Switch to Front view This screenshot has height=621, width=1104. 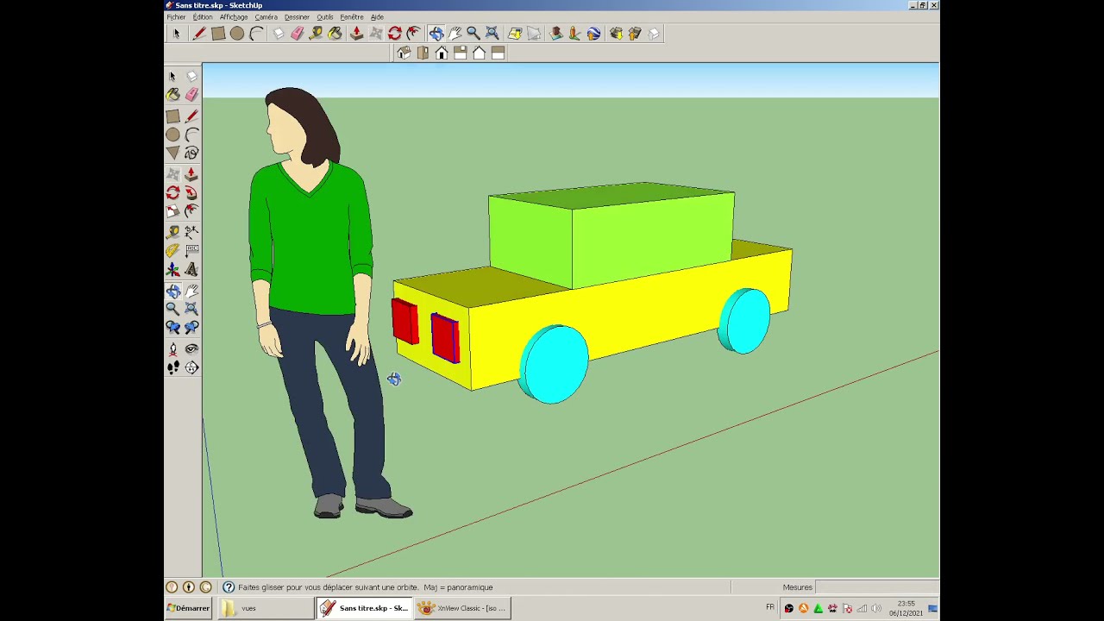pos(442,53)
